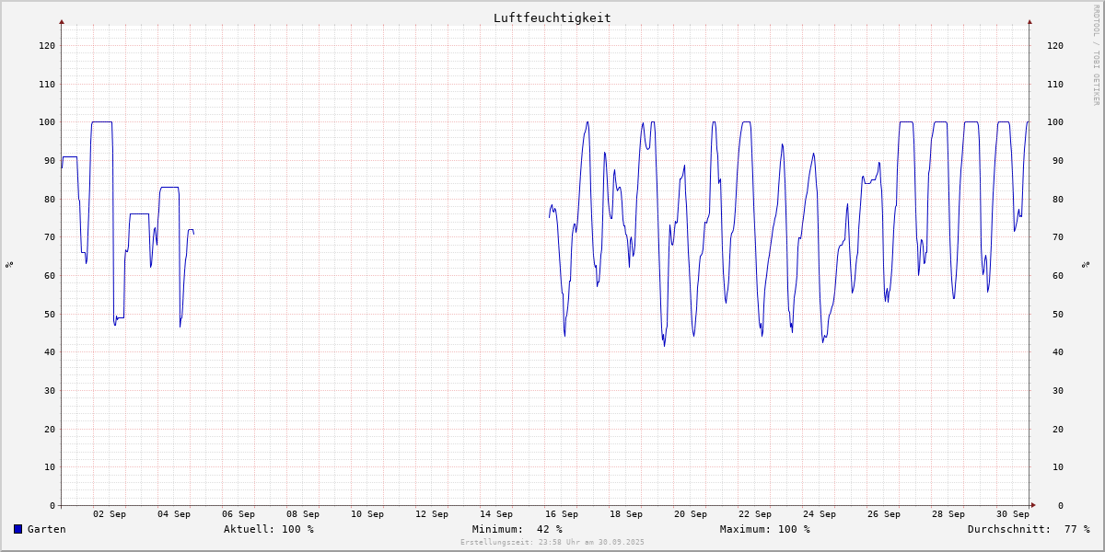The image size is (1105, 552).
Task: Click the 30 Sep date label
Action: tap(1013, 514)
